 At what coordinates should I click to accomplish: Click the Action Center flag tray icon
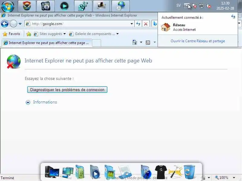194,6
